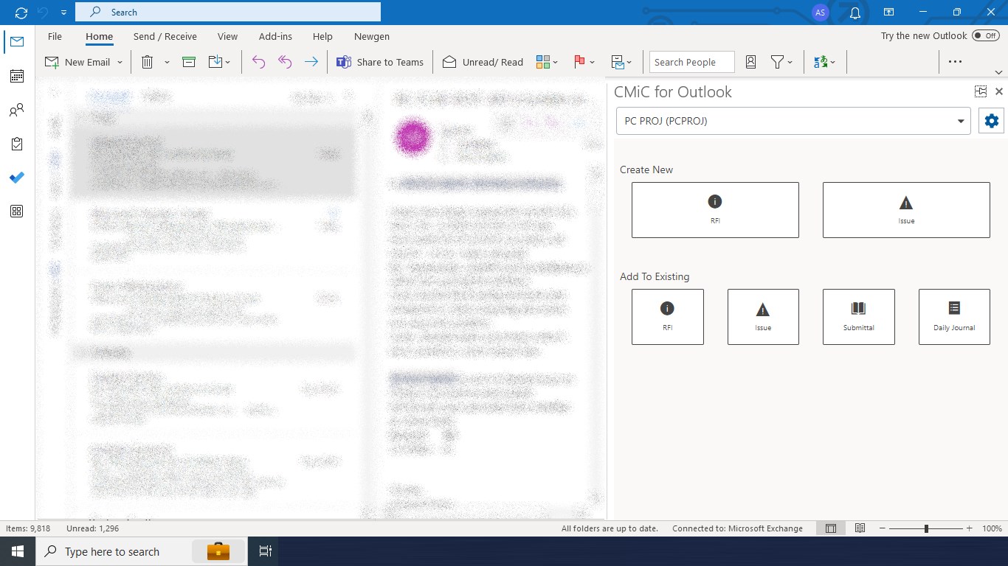The height and width of the screenshot is (566, 1008).
Task: Click the zoom out minus button
Action: tap(882, 528)
